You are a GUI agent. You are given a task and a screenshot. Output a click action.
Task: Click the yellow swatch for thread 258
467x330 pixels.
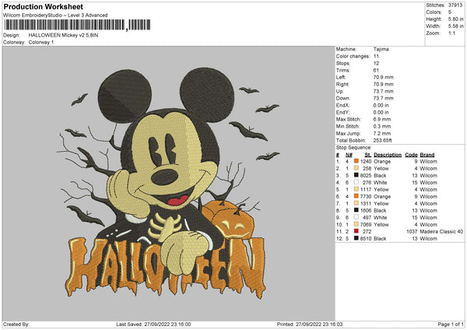[356, 168]
